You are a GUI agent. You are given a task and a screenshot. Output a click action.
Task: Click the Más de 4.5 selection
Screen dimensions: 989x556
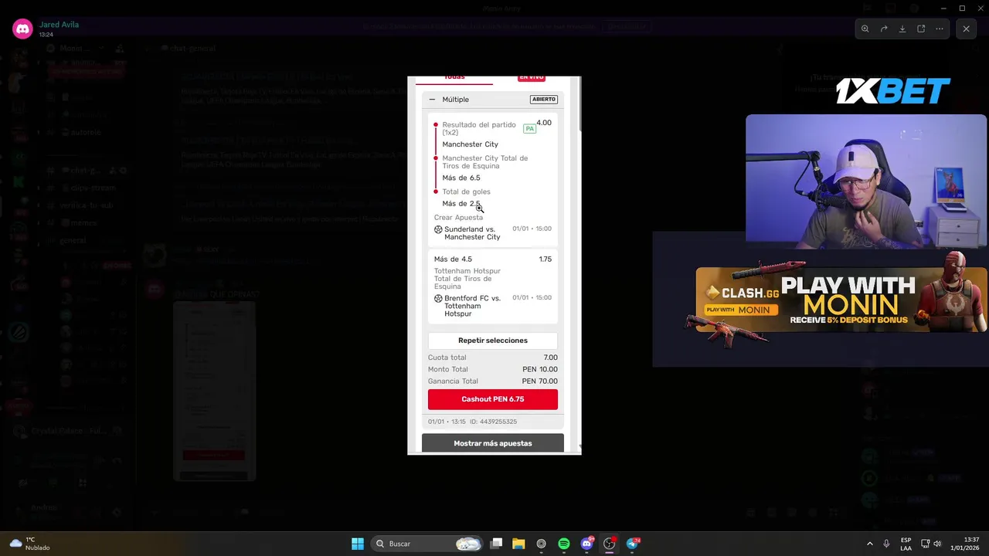coord(453,259)
